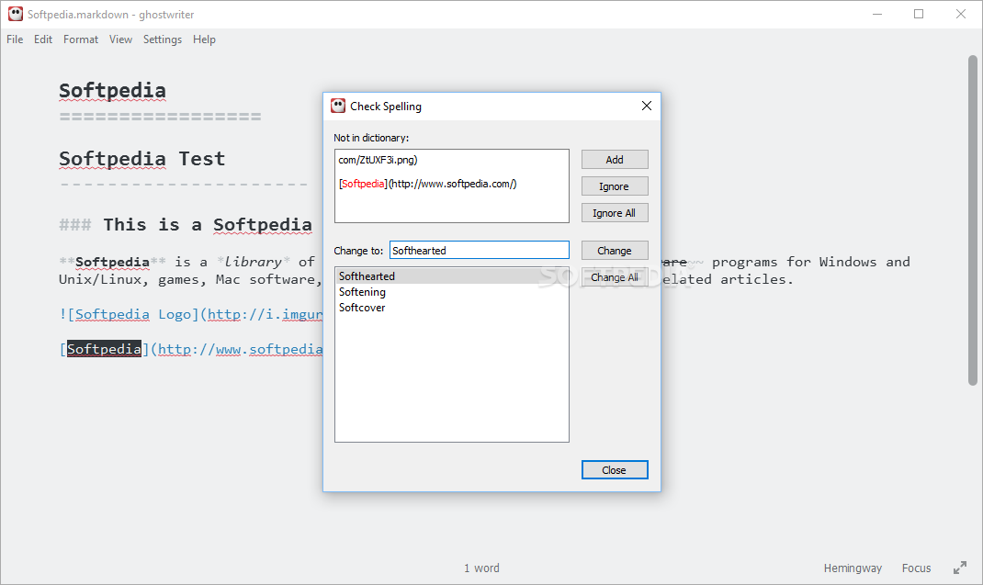Image resolution: width=983 pixels, height=585 pixels.
Task: Click the Add button in Check Spelling
Action: point(615,160)
